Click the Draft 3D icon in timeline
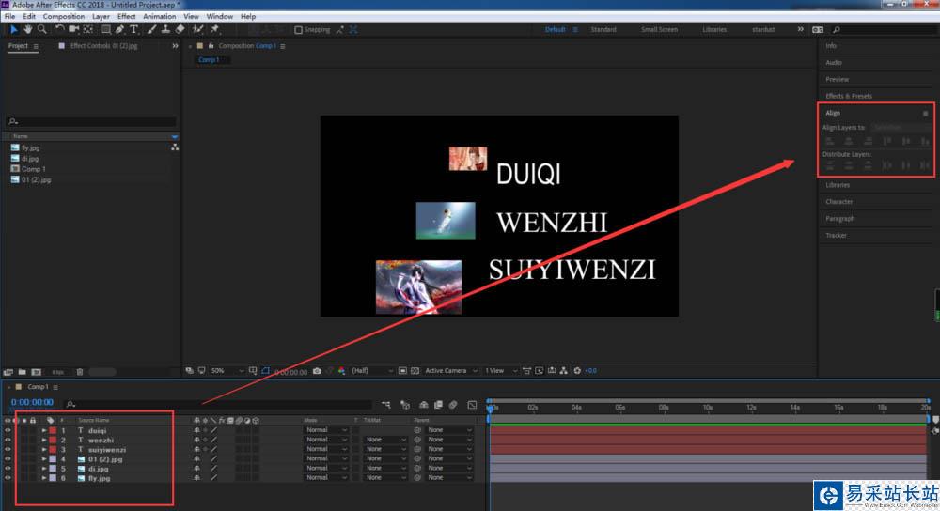Viewport: 940px width, 511px height. 404,405
